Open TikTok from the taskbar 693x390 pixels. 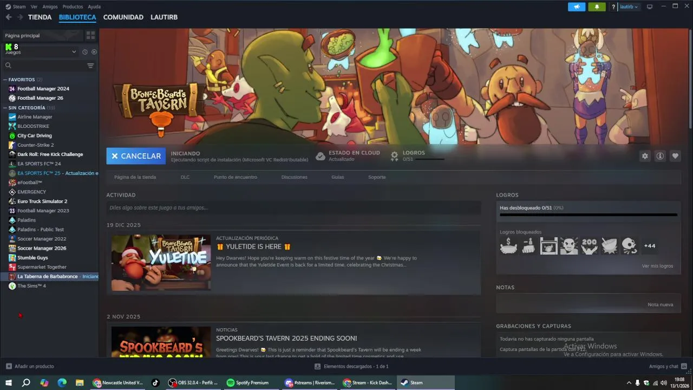155,382
